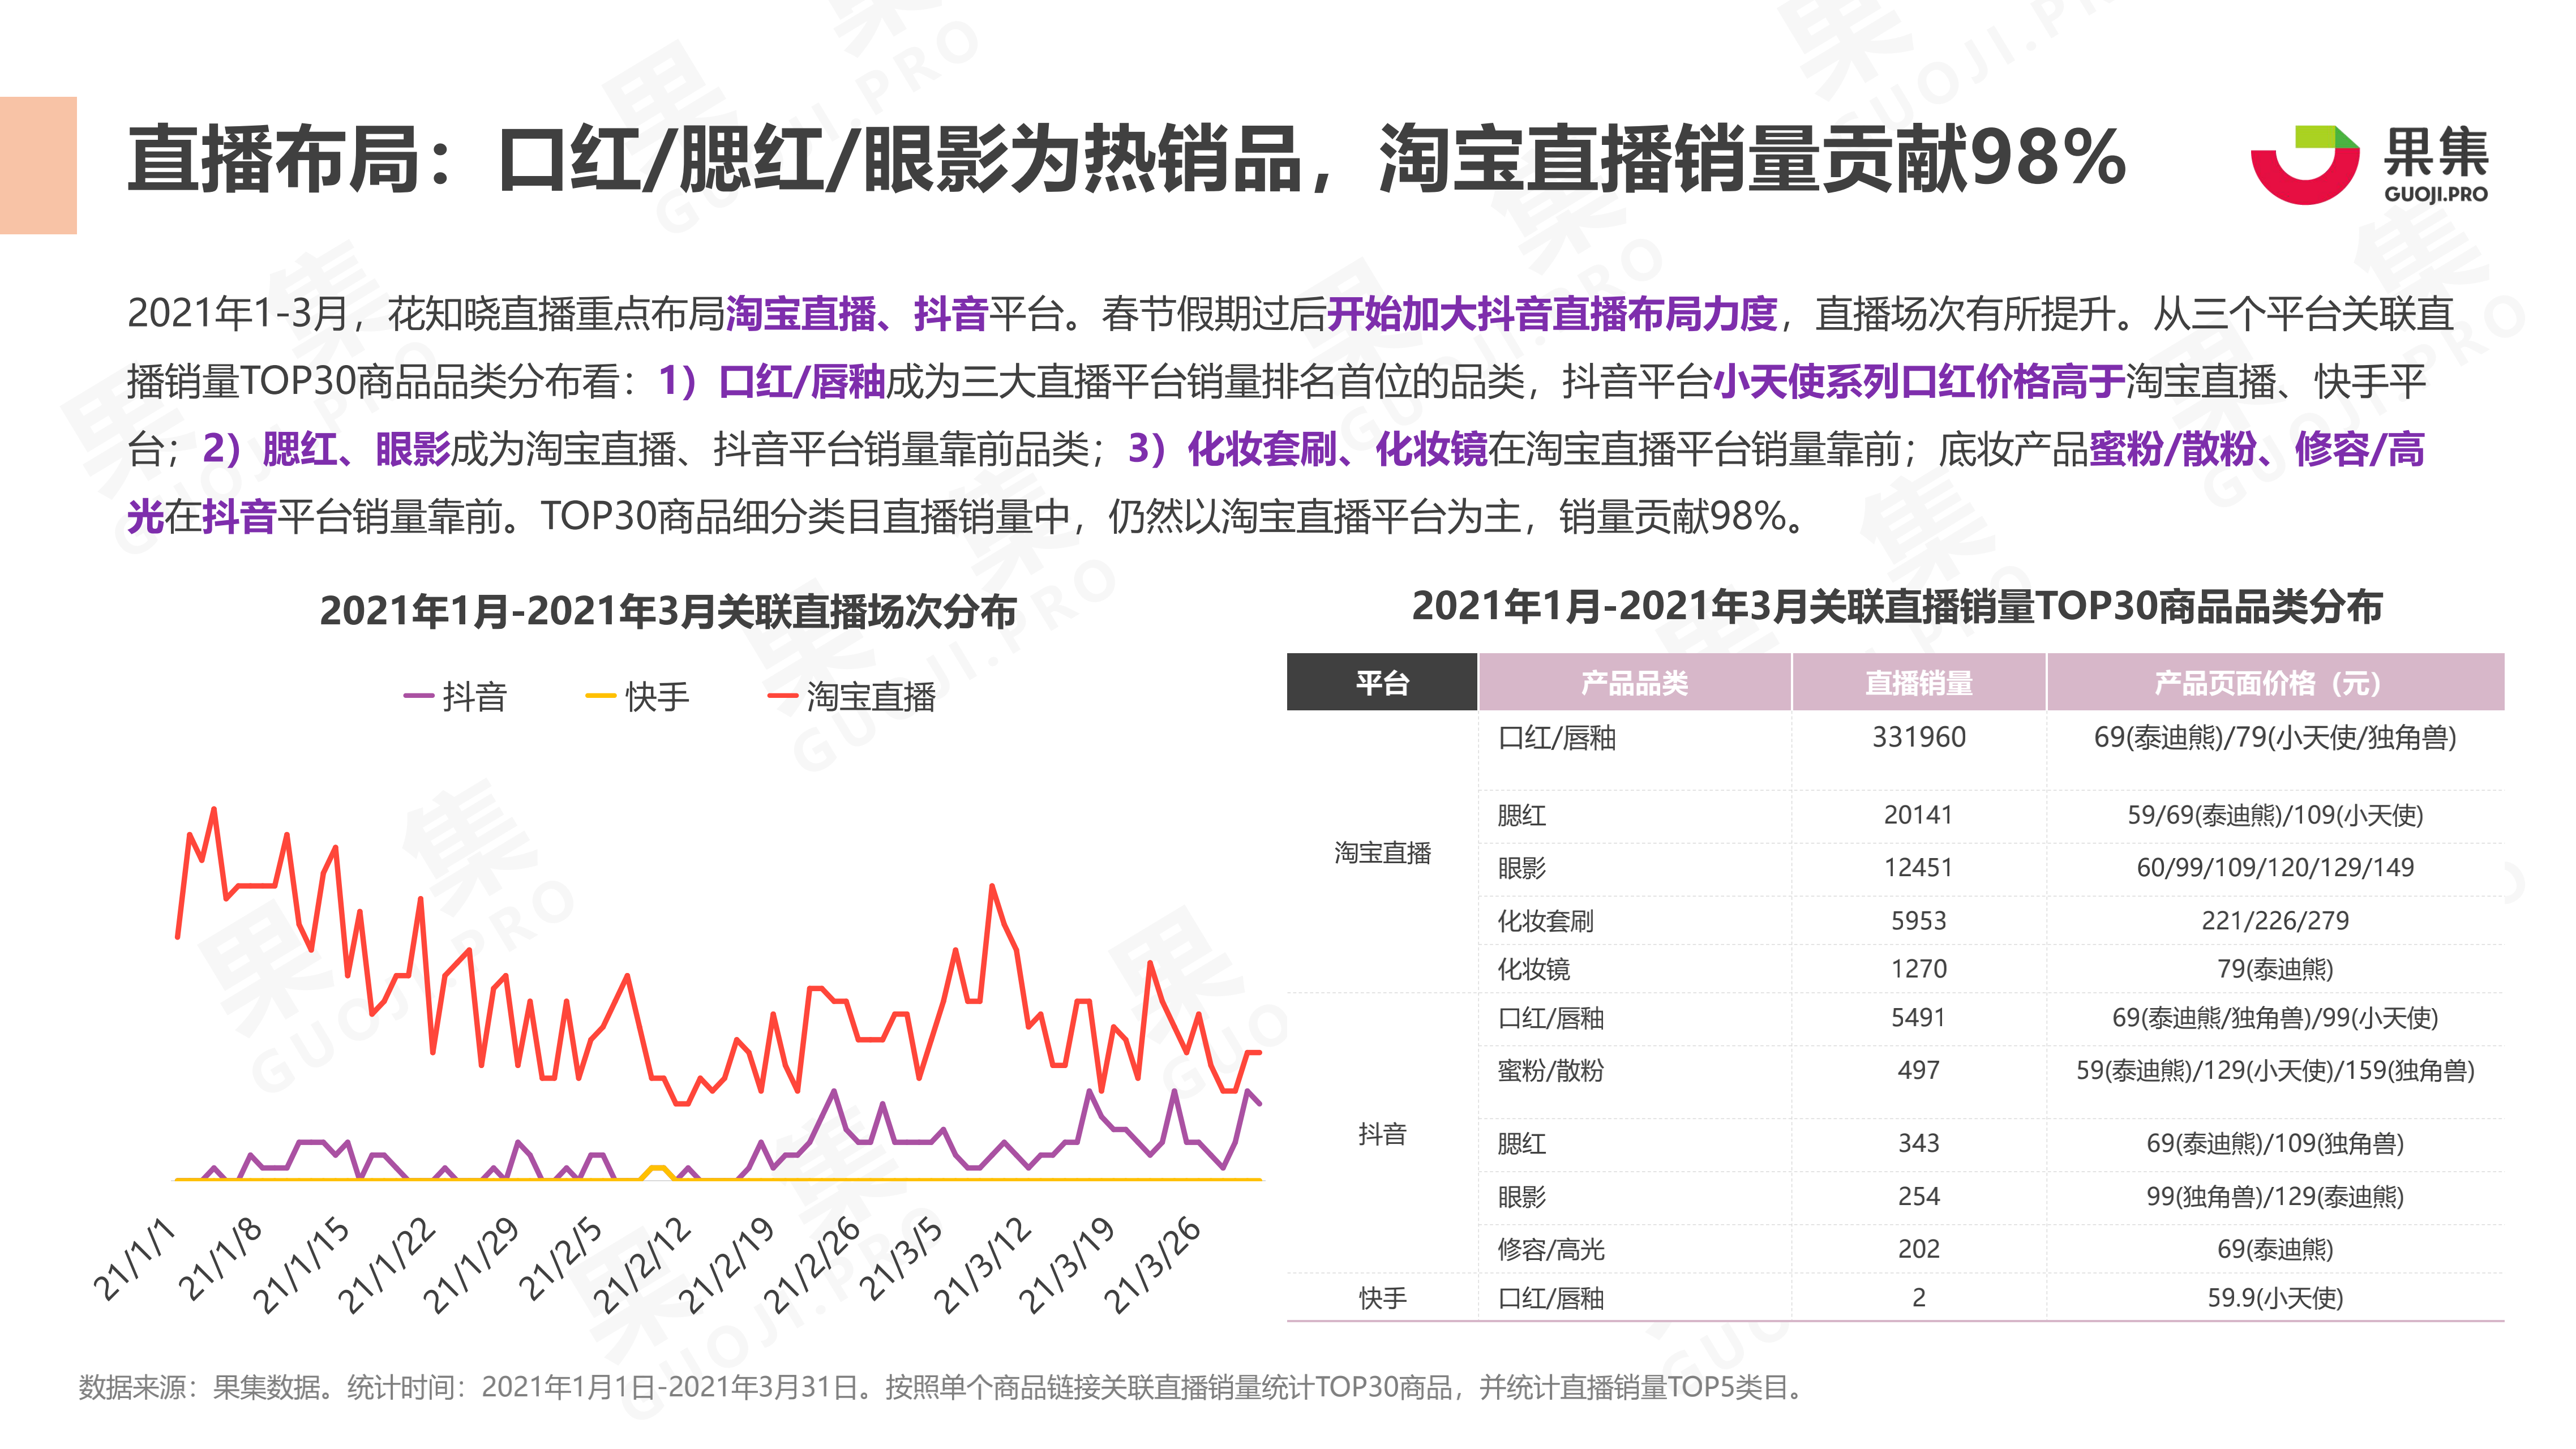Click x-axis label 21/1/1

coord(134,1260)
